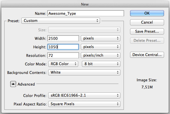Open Device Central button
The image size is (170, 114).
tap(147, 55)
